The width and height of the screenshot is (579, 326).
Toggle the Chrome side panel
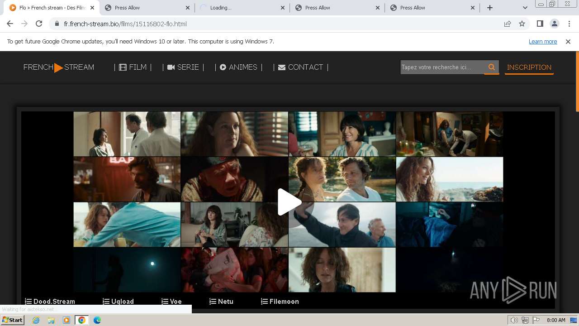point(540,24)
